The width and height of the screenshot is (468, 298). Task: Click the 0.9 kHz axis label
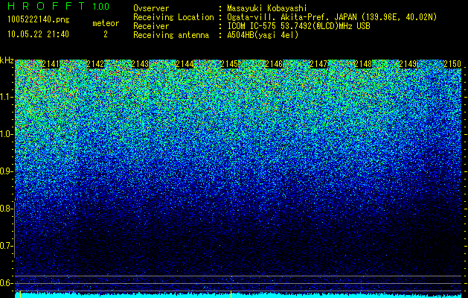pos(6,171)
